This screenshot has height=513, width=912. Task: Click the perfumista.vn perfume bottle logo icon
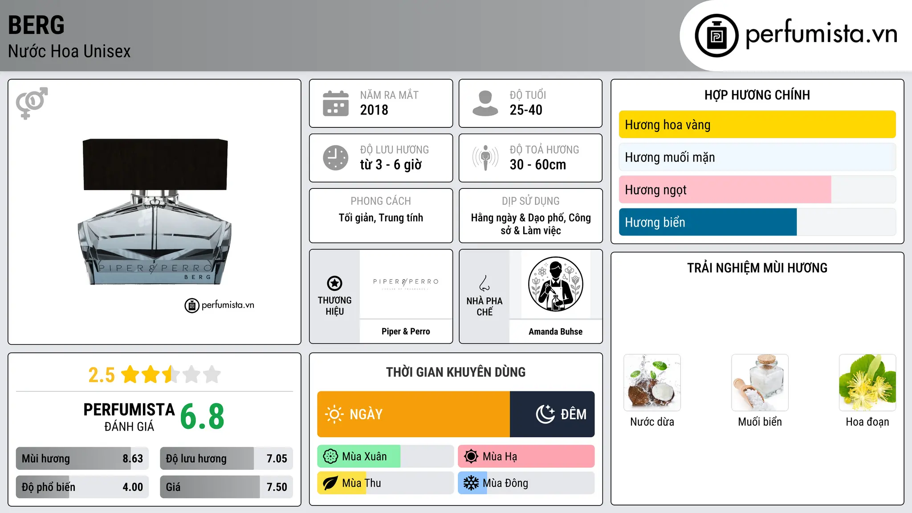(x=717, y=36)
